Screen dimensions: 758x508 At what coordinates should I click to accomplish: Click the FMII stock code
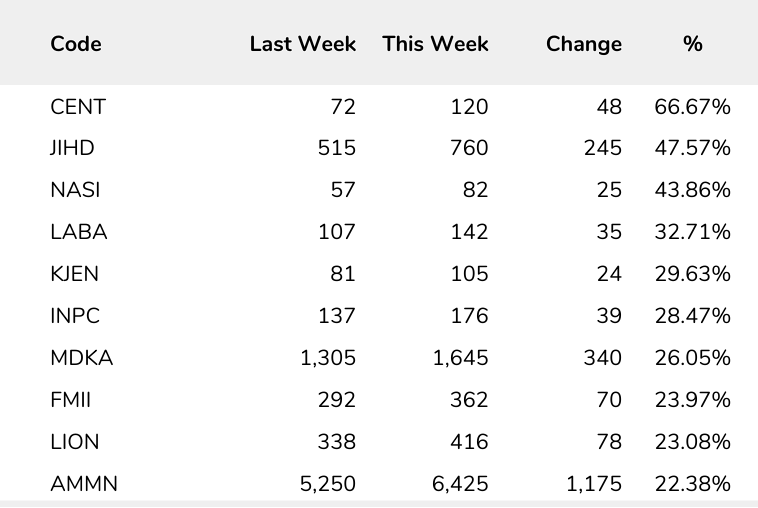pos(70,400)
